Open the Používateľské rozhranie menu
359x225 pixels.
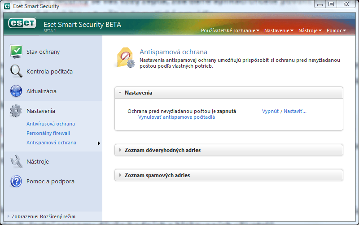point(230,30)
